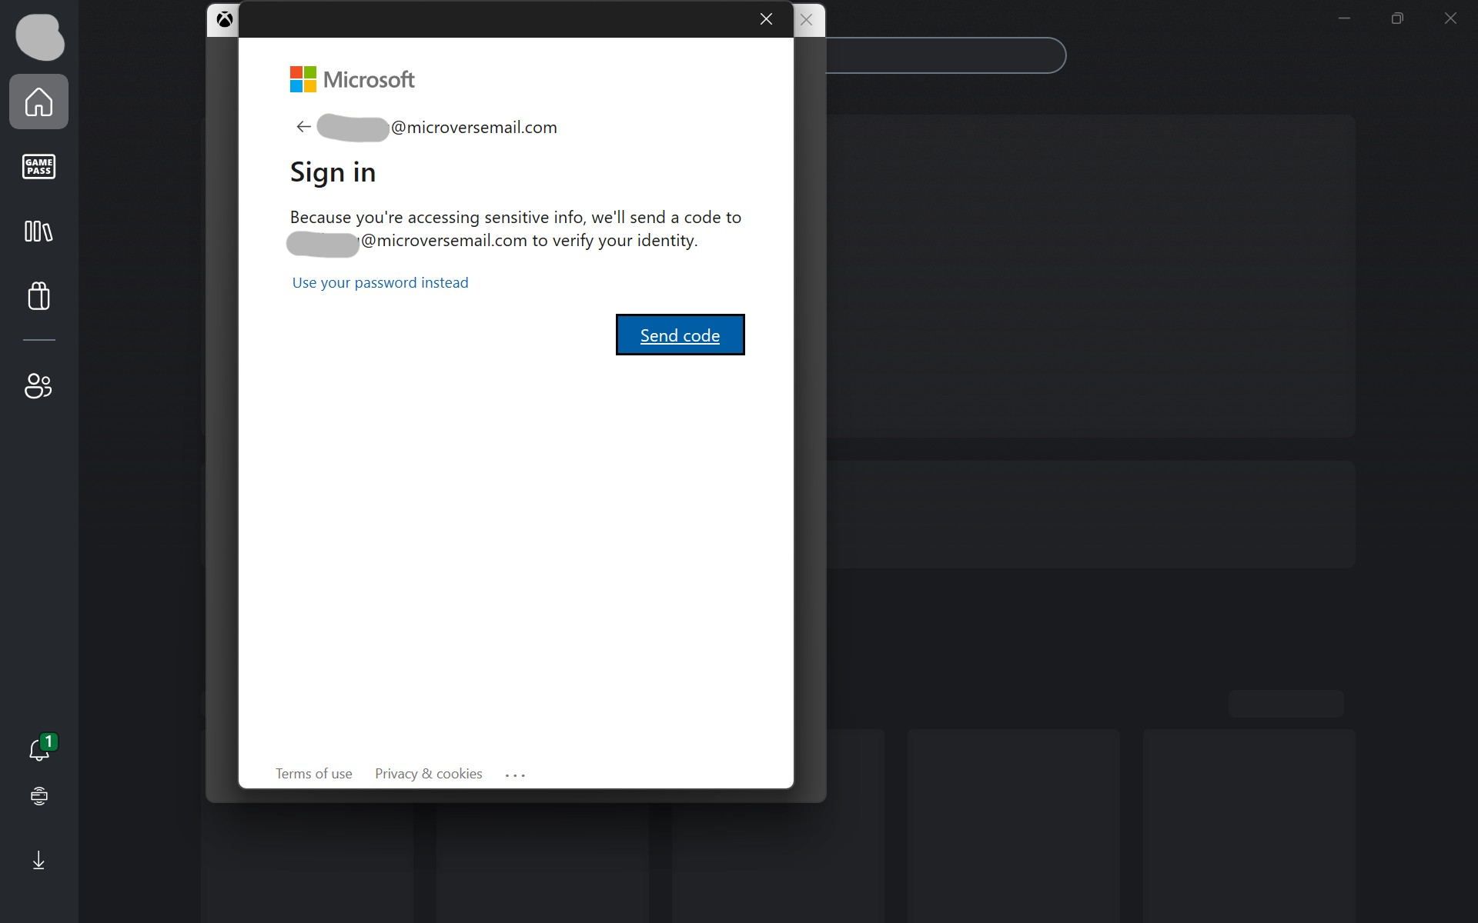
Task: Minimize the Xbox app window
Action: pos(1344,18)
